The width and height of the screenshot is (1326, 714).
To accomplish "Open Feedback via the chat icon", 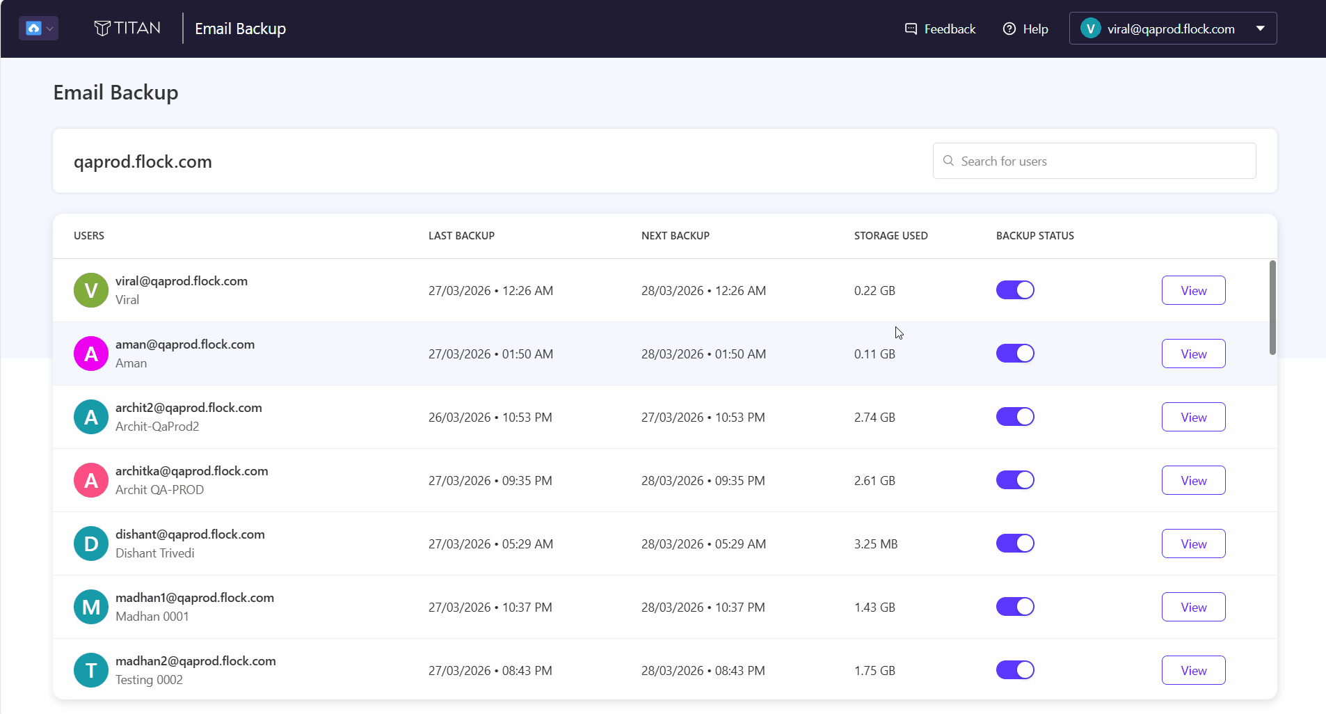I will click(911, 29).
